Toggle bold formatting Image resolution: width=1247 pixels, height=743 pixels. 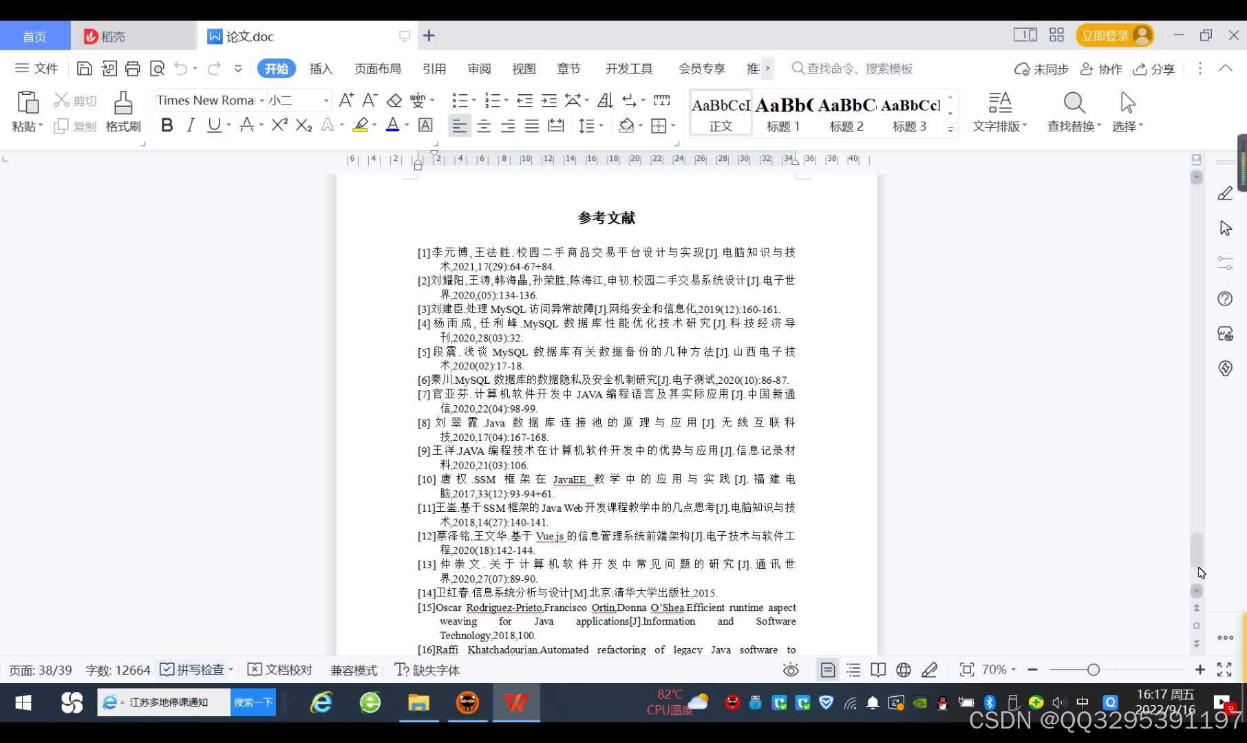[x=167, y=125]
